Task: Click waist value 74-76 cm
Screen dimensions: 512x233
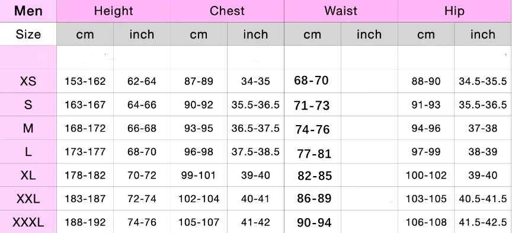Action: pos(312,129)
